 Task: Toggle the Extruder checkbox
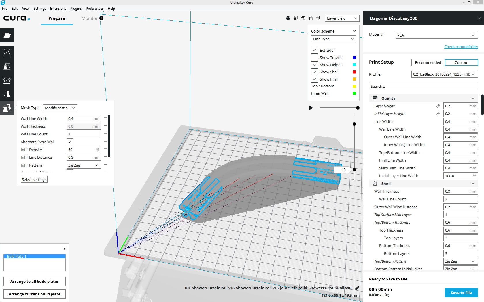point(315,50)
